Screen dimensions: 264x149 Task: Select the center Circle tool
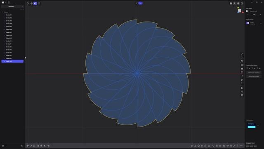[242, 61]
